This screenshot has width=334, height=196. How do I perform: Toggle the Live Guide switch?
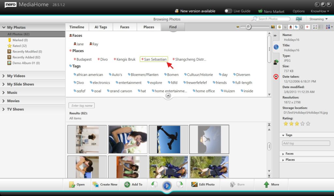click(x=228, y=11)
